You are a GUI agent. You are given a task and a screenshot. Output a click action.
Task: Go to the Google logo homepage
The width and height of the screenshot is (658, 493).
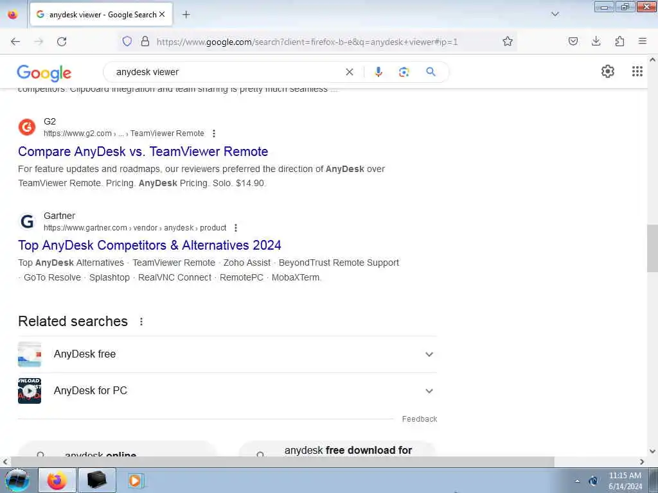[44, 73]
